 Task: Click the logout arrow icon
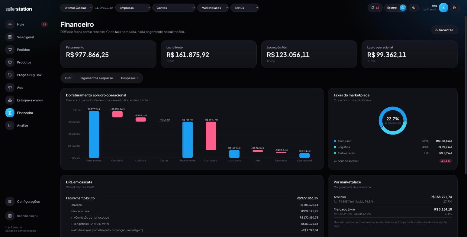(455, 8)
